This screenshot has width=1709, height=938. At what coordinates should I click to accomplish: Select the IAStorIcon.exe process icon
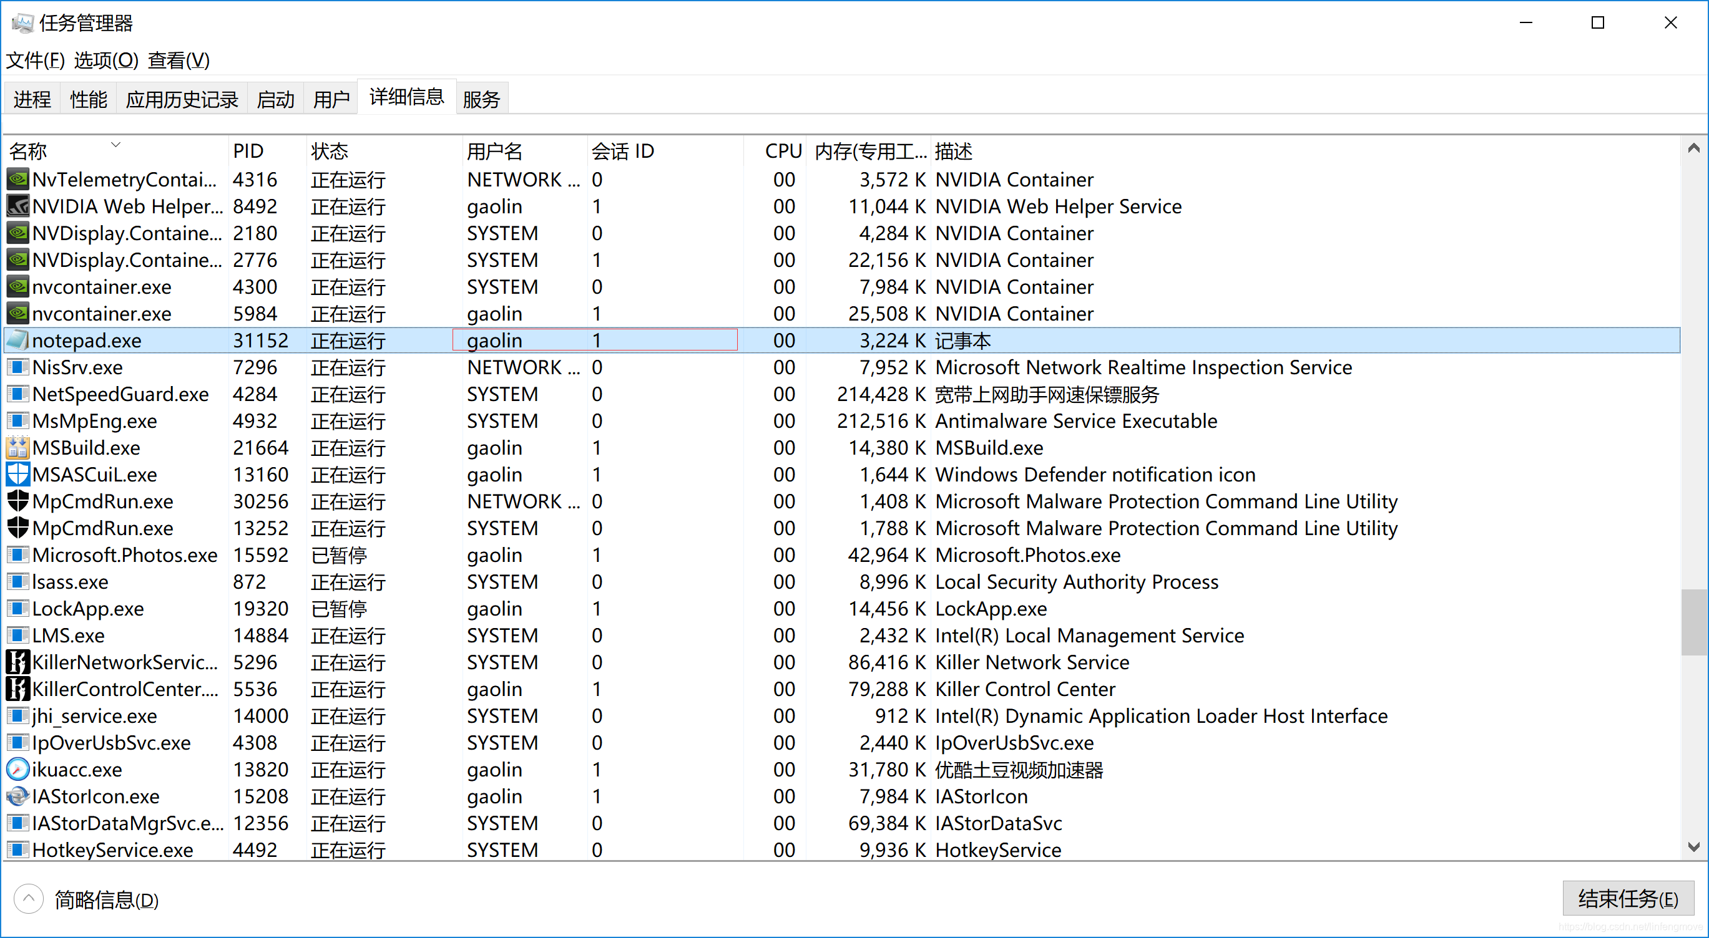click(x=18, y=796)
